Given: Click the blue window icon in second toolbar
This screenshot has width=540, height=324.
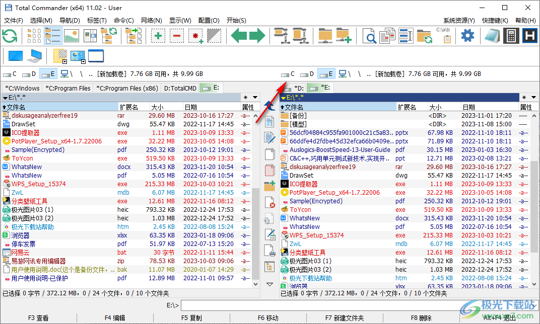Looking at the screenshot, I should (x=96, y=56).
